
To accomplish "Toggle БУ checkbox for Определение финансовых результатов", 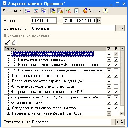I will (x=109, y=108).
